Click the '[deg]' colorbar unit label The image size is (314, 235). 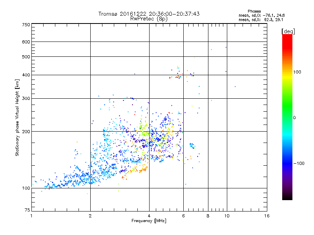(288, 31)
